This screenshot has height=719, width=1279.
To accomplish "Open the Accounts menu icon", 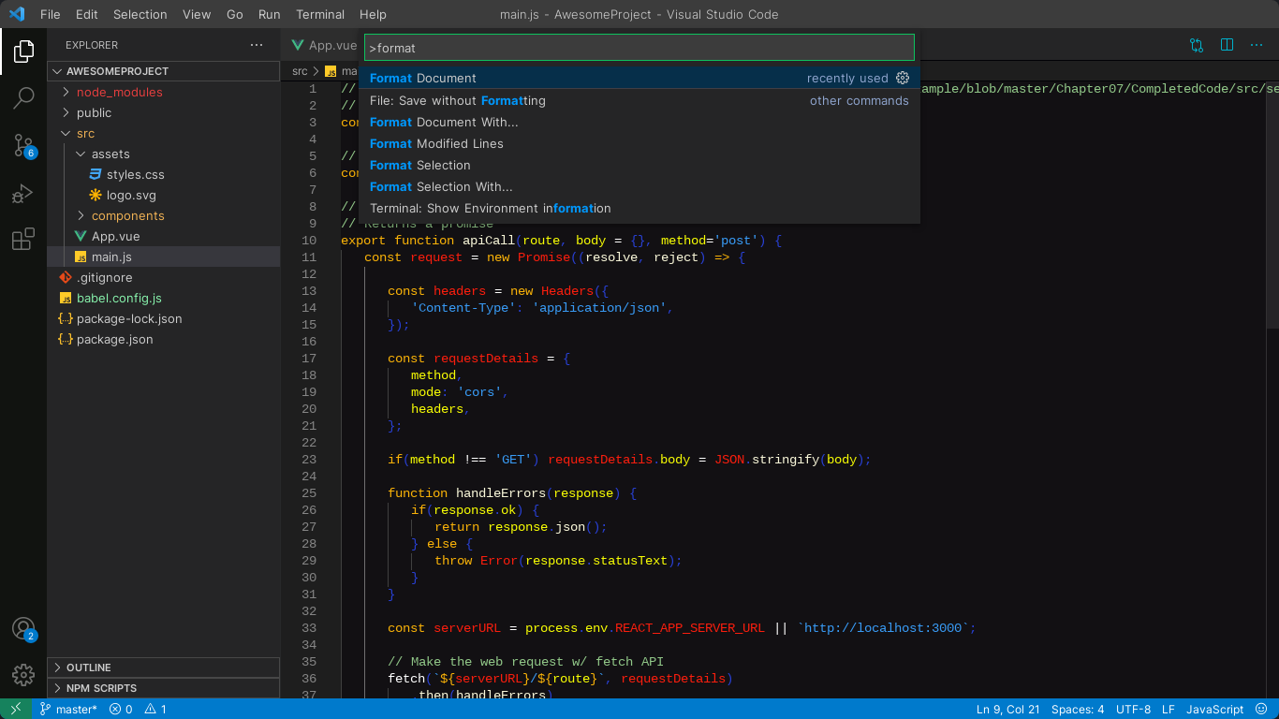I will point(23,629).
